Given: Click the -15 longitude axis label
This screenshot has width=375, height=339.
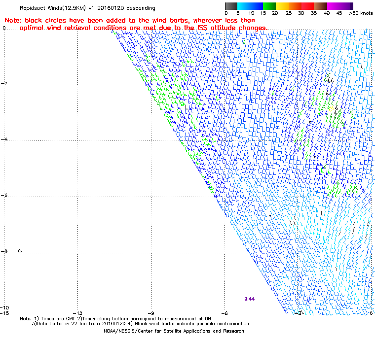Looking at the screenshot, I should click(x=4, y=313).
